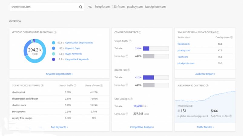The height and width of the screenshot is (136, 243).
Task: Click the OVERVIEW section heading
Action: (x=15, y=21)
